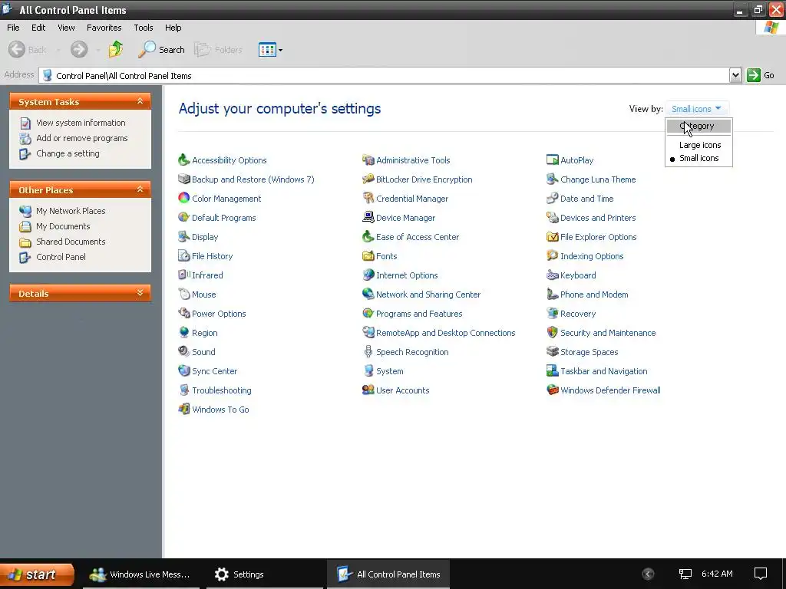Open the Control Panel link in Other Places
This screenshot has width=786, height=589.
point(61,257)
